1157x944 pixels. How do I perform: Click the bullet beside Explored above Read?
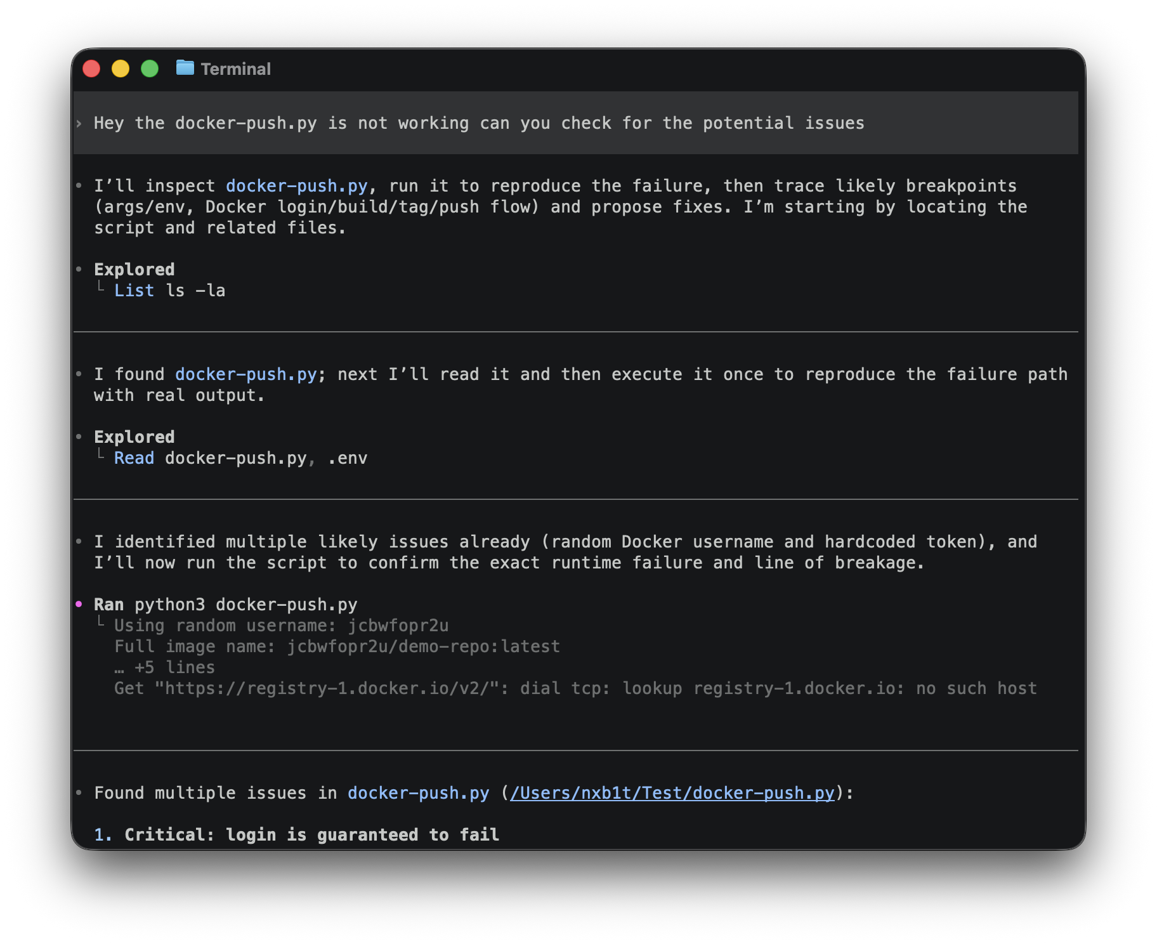tap(79, 436)
